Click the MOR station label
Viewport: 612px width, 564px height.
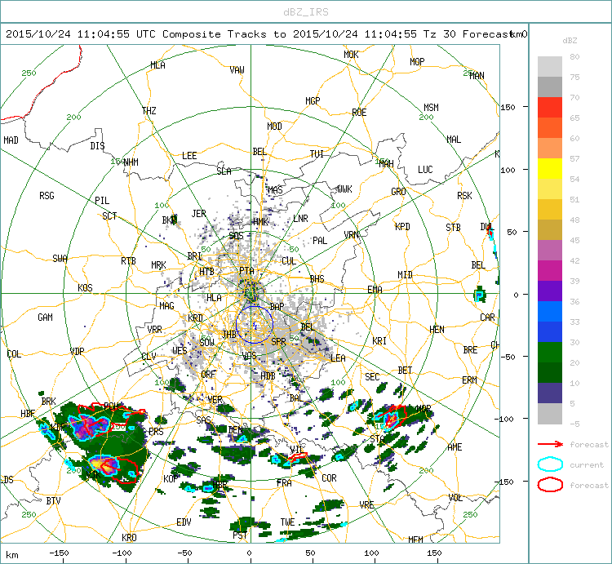[x=424, y=409]
